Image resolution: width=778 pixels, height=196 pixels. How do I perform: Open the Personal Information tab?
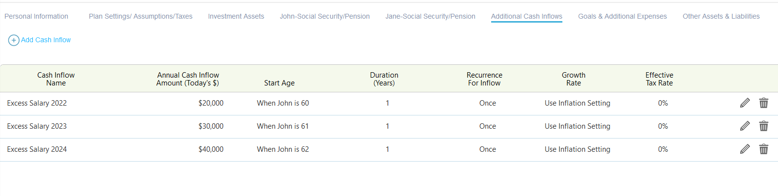coord(36,16)
